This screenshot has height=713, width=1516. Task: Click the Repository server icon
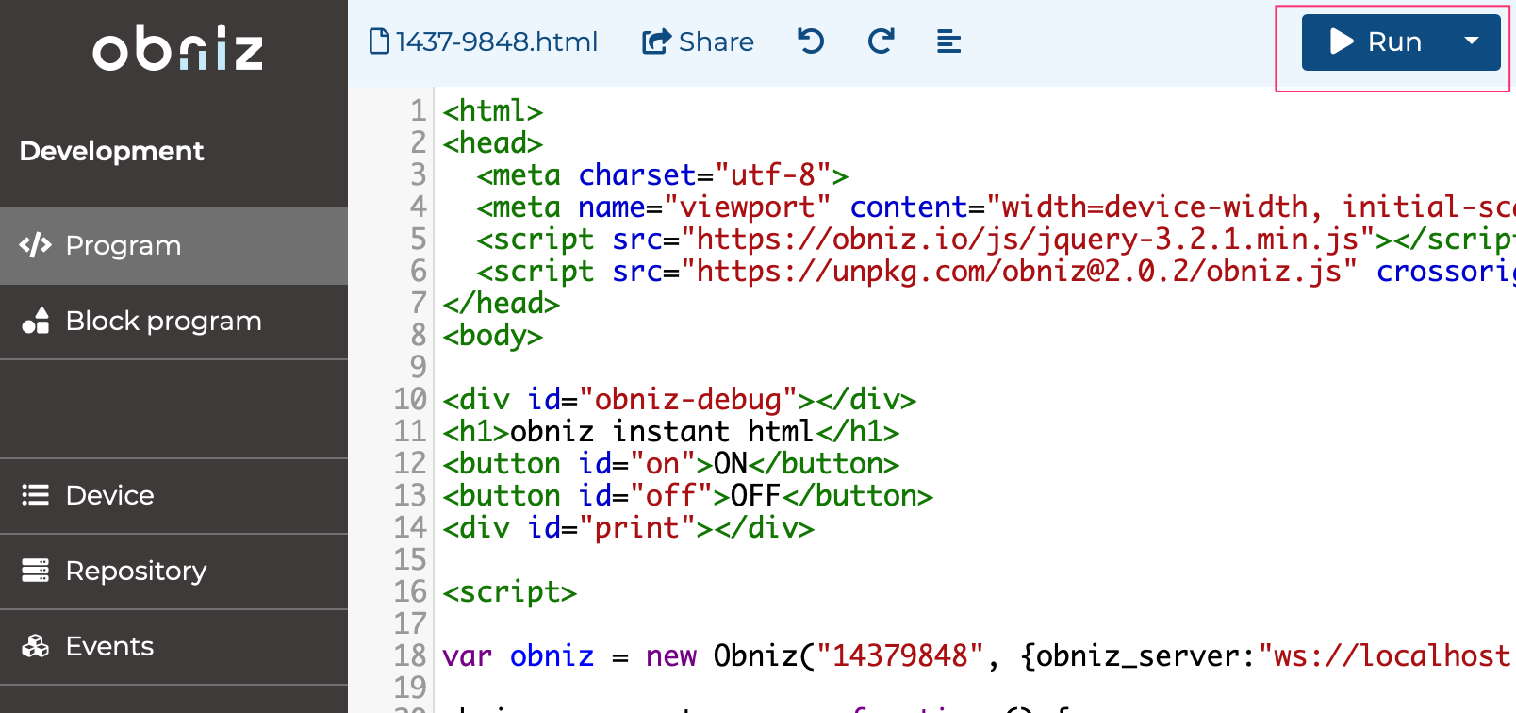(x=36, y=571)
